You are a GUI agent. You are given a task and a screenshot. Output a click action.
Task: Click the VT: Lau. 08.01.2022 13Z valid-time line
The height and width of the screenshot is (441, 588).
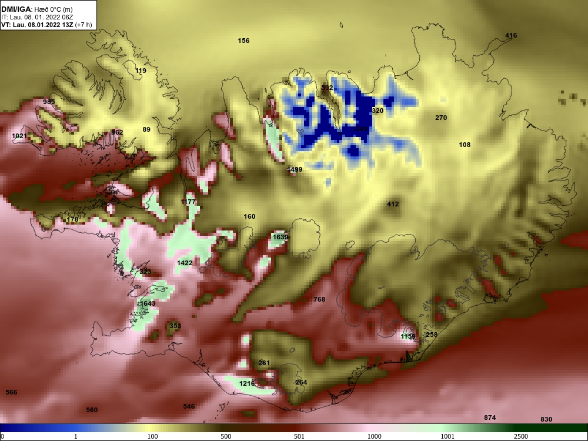click(46, 25)
